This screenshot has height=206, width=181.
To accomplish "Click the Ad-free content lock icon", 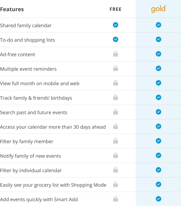I will [x=116, y=54].
